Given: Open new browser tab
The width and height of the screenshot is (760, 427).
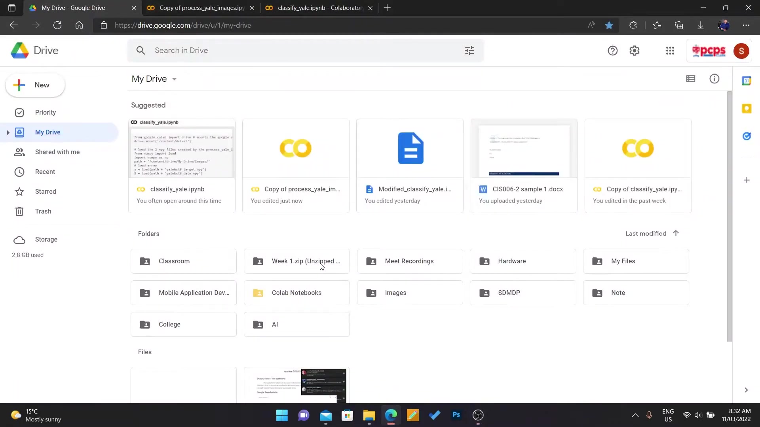Looking at the screenshot, I should coord(387,8).
